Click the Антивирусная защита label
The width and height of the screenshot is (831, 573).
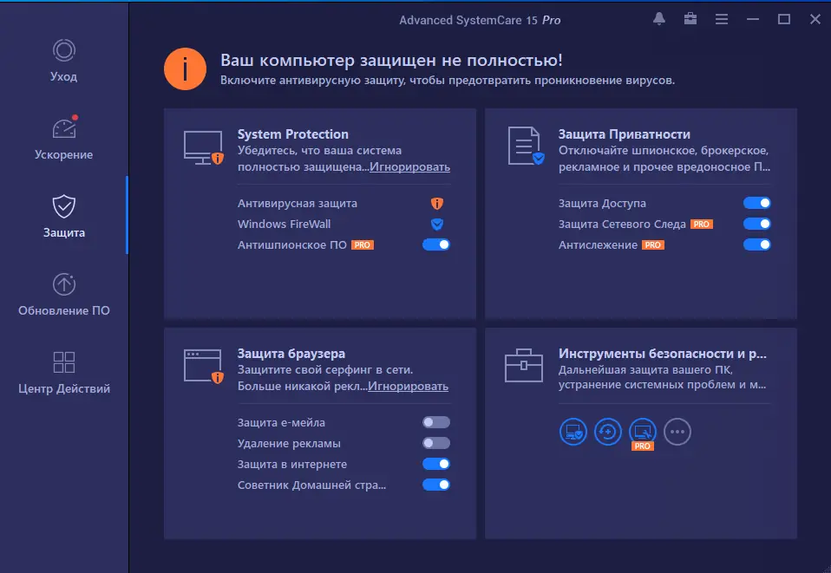pos(298,204)
